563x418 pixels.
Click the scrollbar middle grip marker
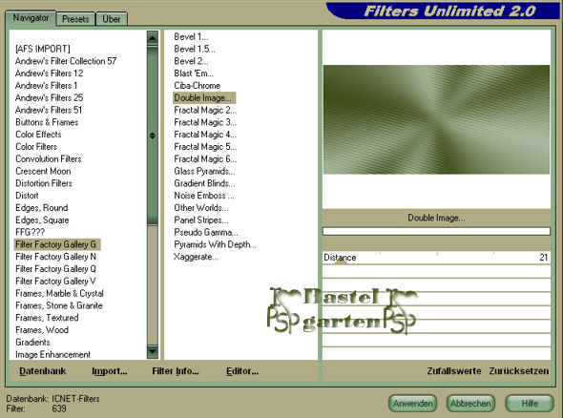tap(153, 136)
